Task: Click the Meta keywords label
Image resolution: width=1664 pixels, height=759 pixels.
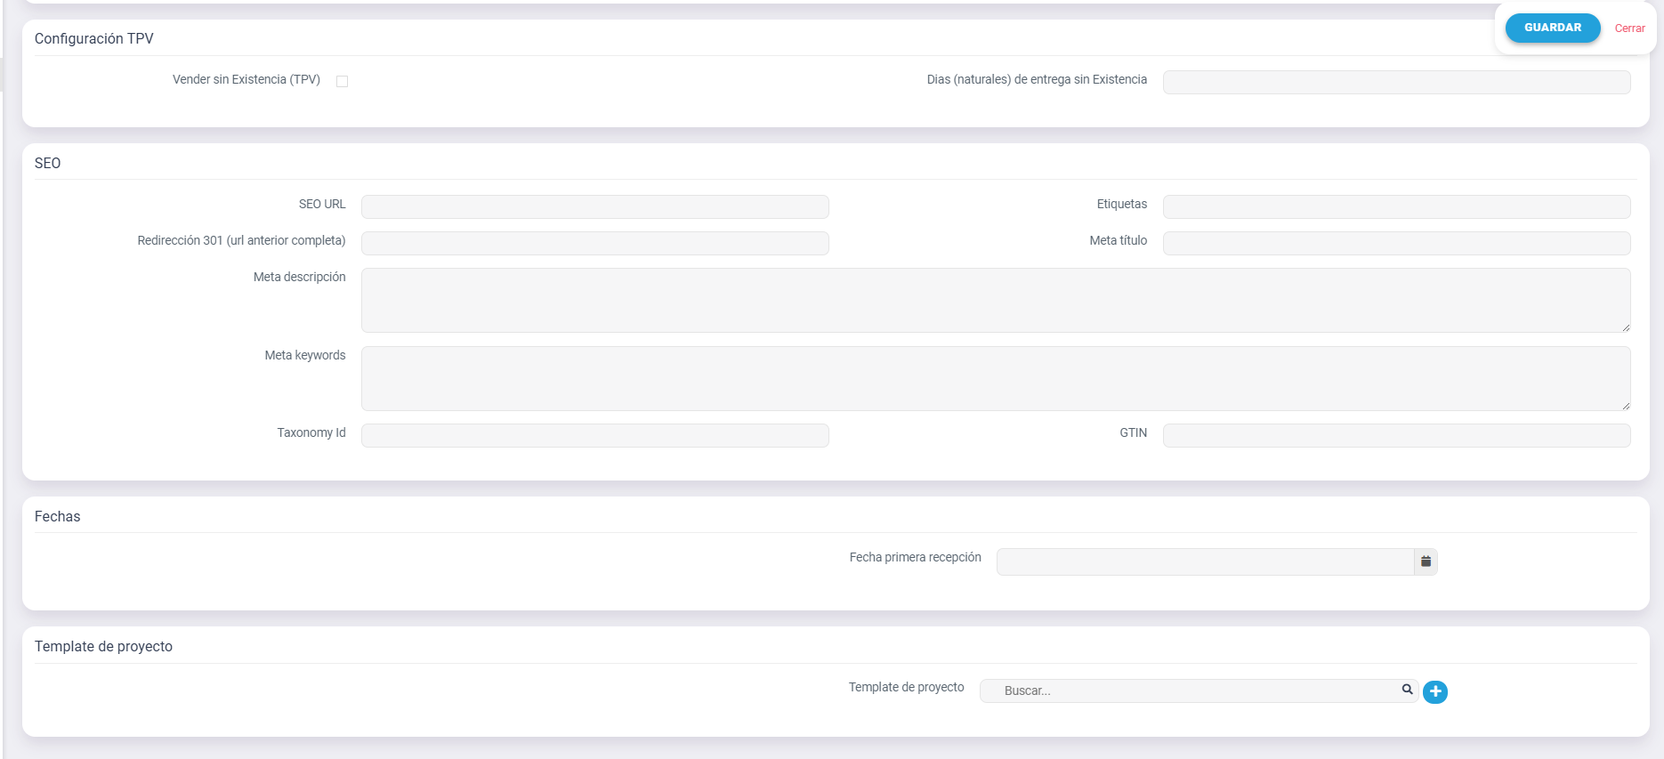Action: click(305, 355)
